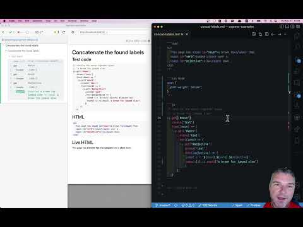Open the Apple menu
The image size is (303, 227).
coord(4,21)
